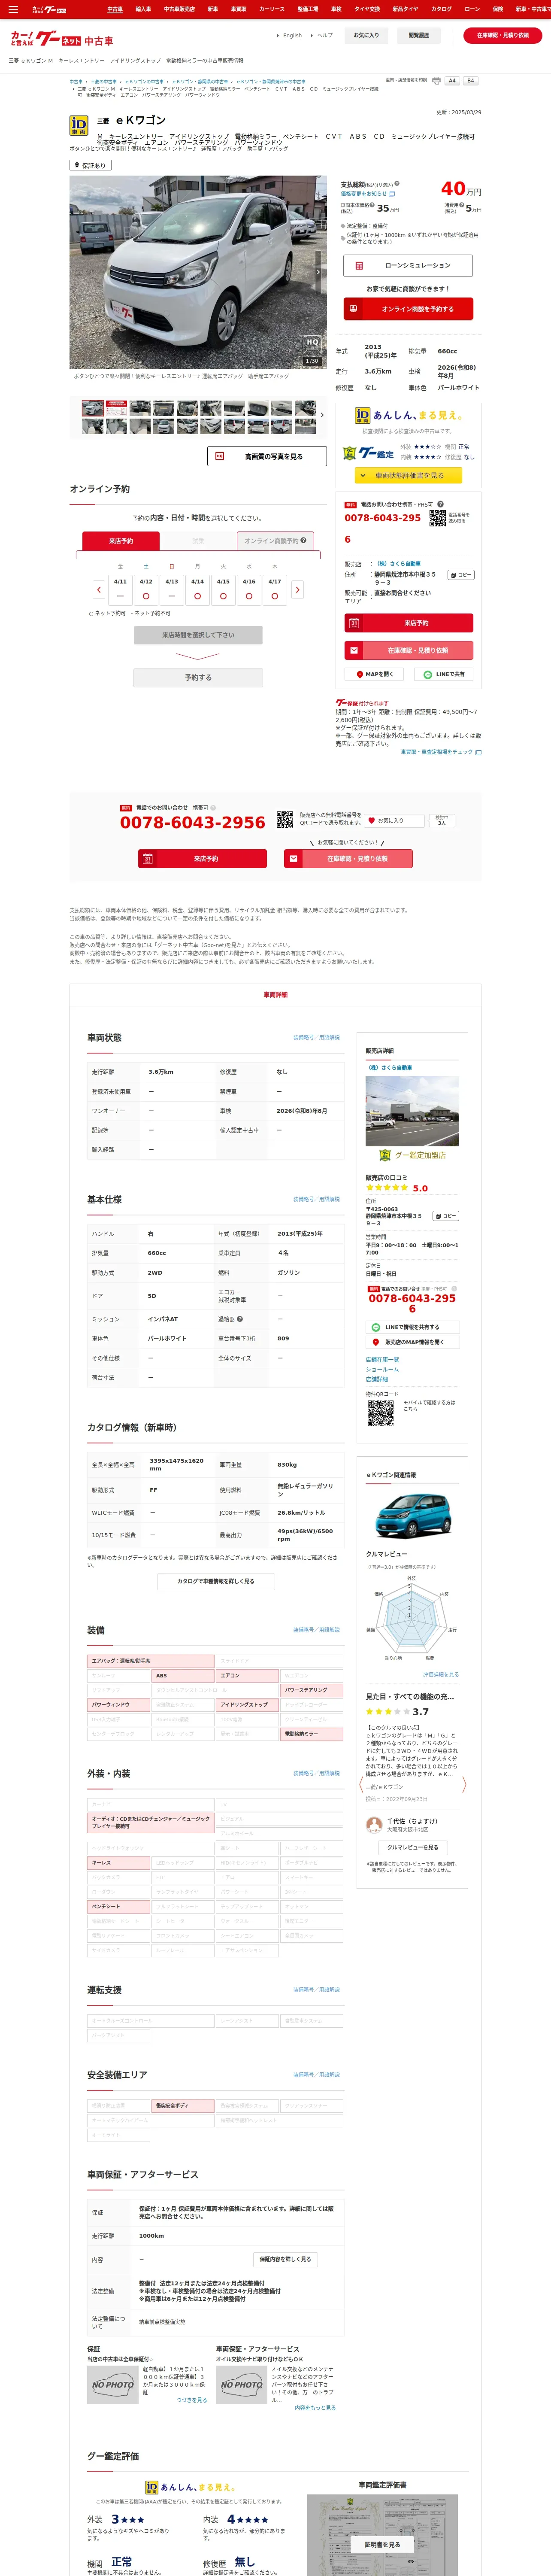This screenshot has height=2576, width=551.
Task: Open 装備略号/用語解説 link in 車両状態
Action: click(x=316, y=1037)
